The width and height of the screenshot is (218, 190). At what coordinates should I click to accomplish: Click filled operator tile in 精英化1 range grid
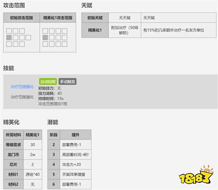45,37
